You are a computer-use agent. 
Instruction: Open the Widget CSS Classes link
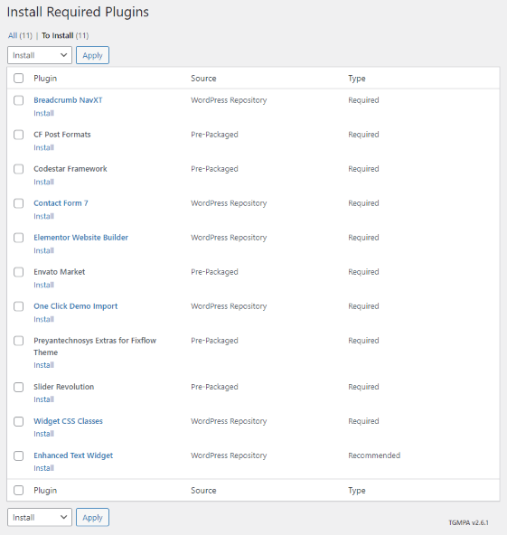pos(68,421)
